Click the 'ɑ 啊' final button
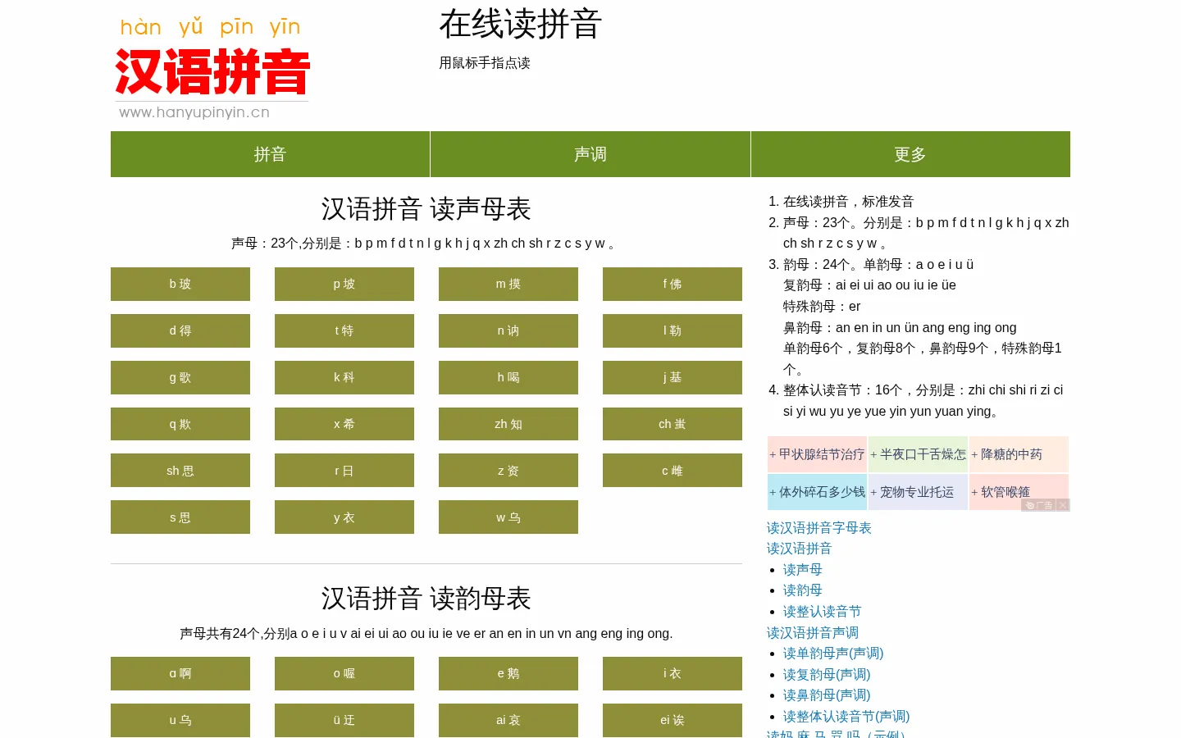1181x738 pixels. click(180, 673)
